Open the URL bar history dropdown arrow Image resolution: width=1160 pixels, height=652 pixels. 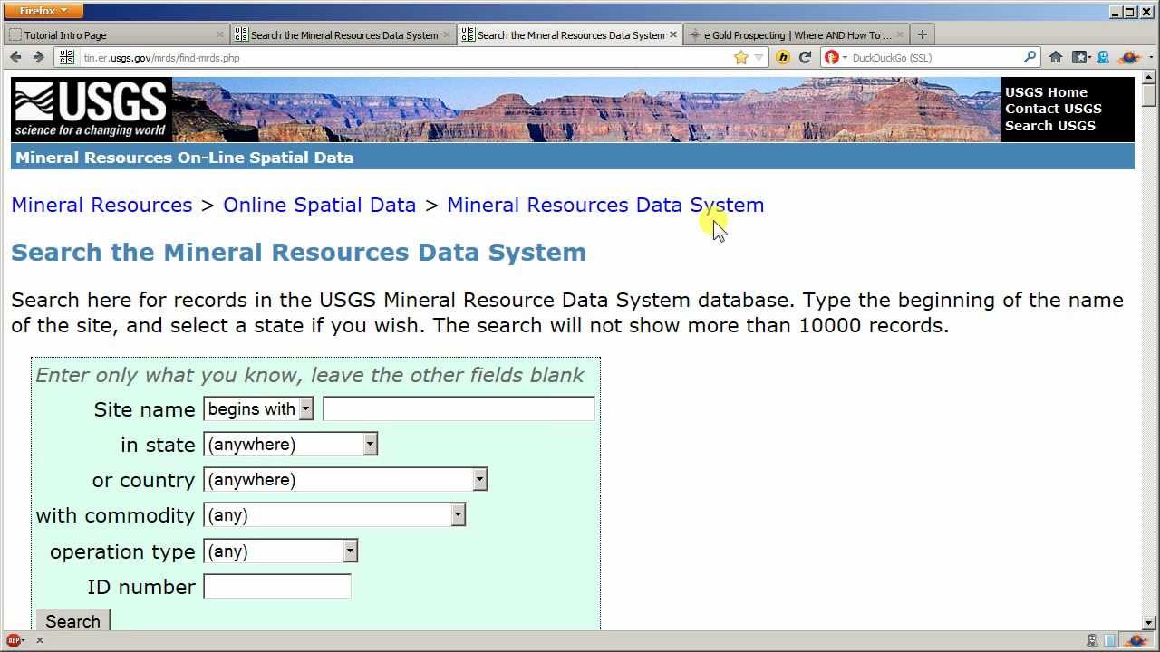pos(759,57)
